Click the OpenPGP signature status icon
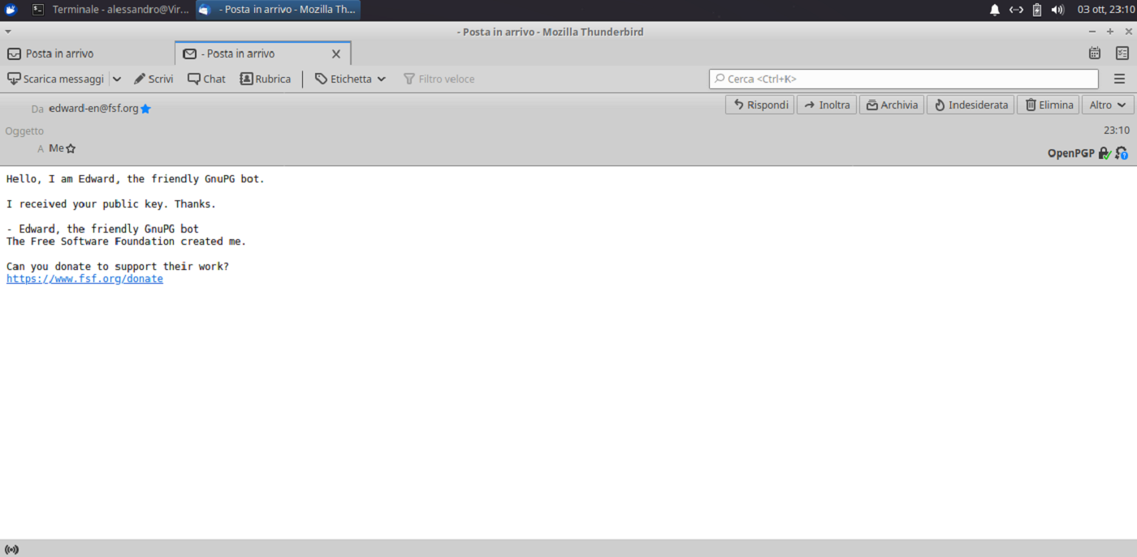Viewport: 1137px width, 557px height. point(1122,153)
